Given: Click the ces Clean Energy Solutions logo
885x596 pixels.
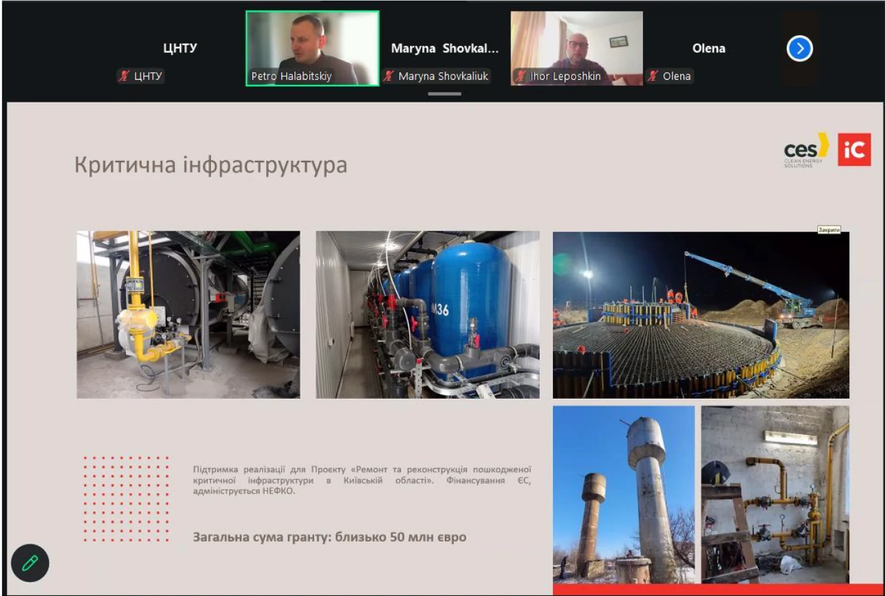Looking at the screenshot, I should tap(805, 151).
